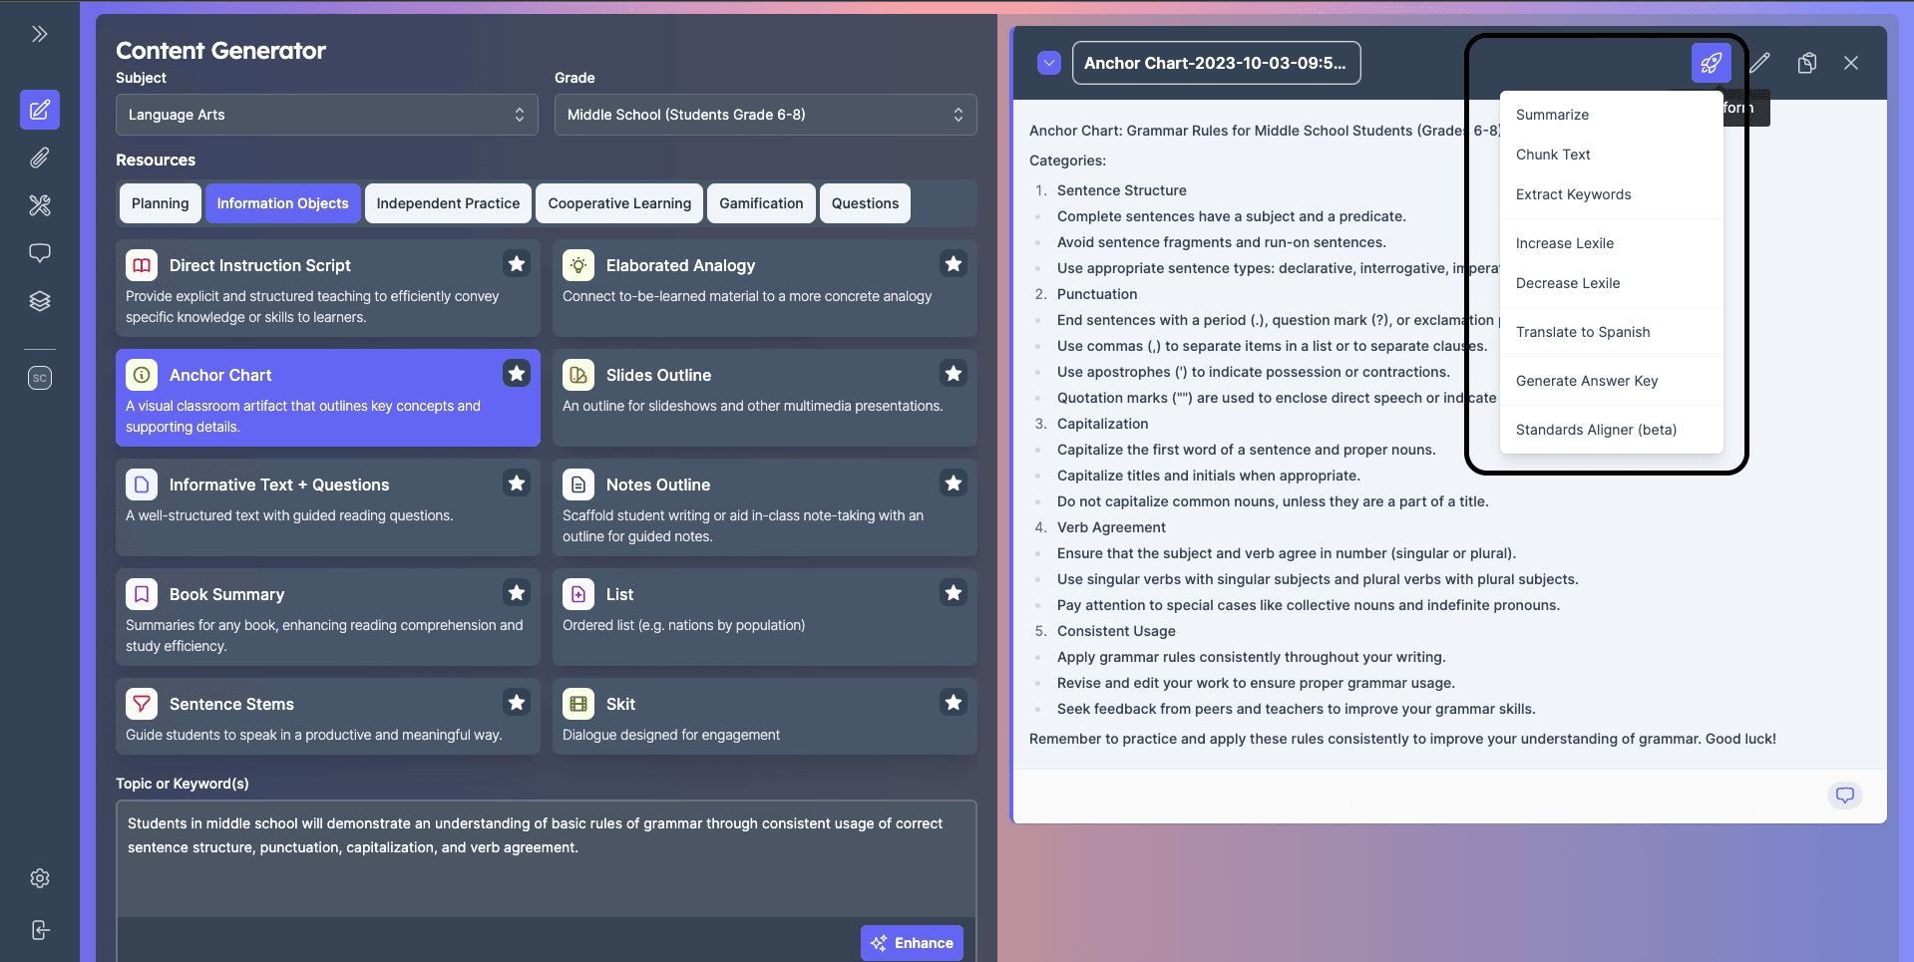The image size is (1914, 962).
Task: Switch to the Gamification tab
Action: tap(761, 203)
